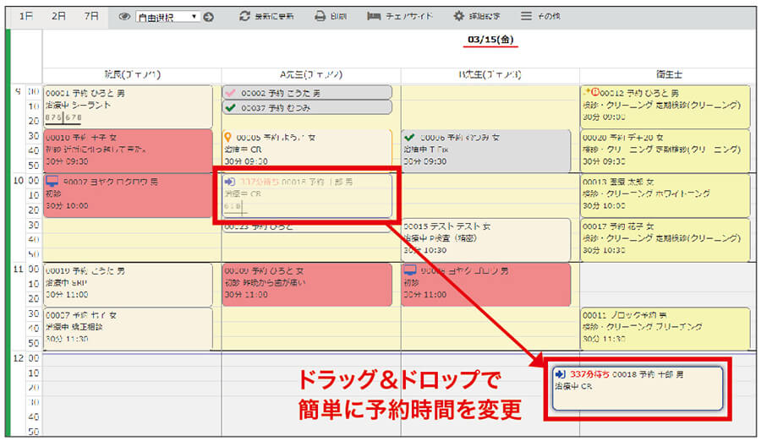This screenshot has width=761, height=441.
Task: Open the gear settings menu
Action: pos(459,16)
